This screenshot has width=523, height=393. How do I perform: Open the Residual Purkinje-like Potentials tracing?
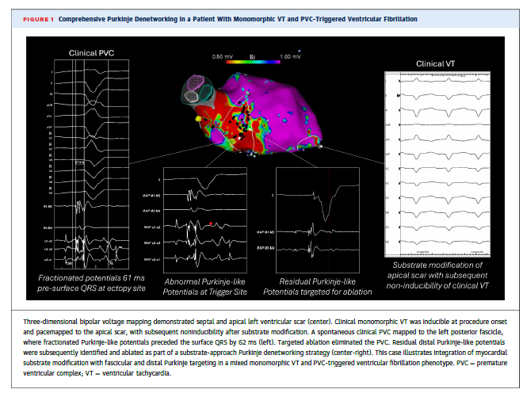318,220
